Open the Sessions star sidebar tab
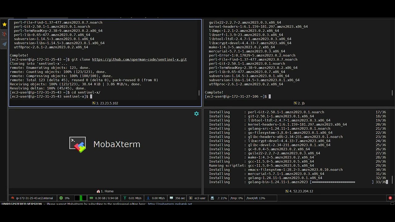This screenshot has height=222, width=395. [4, 24]
